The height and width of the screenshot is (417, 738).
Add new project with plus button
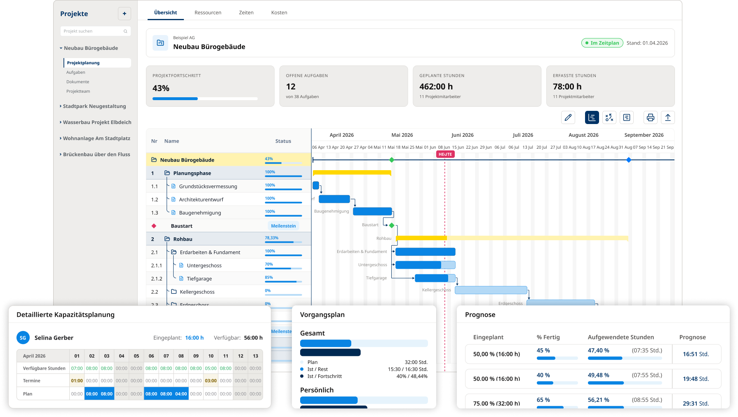point(125,14)
